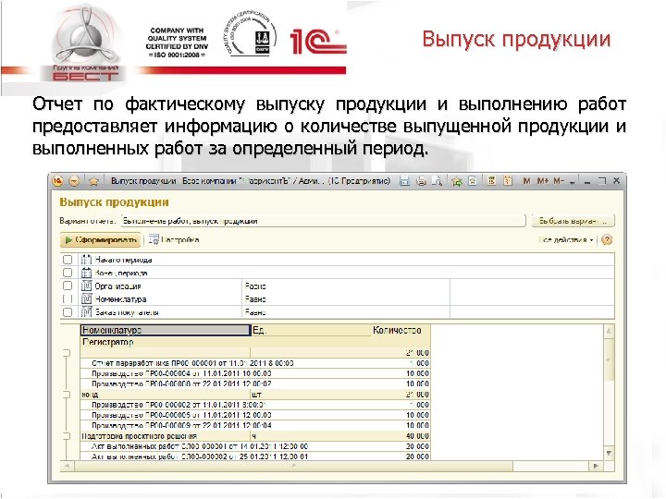Click the Начало периода calendar icon

(86, 260)
